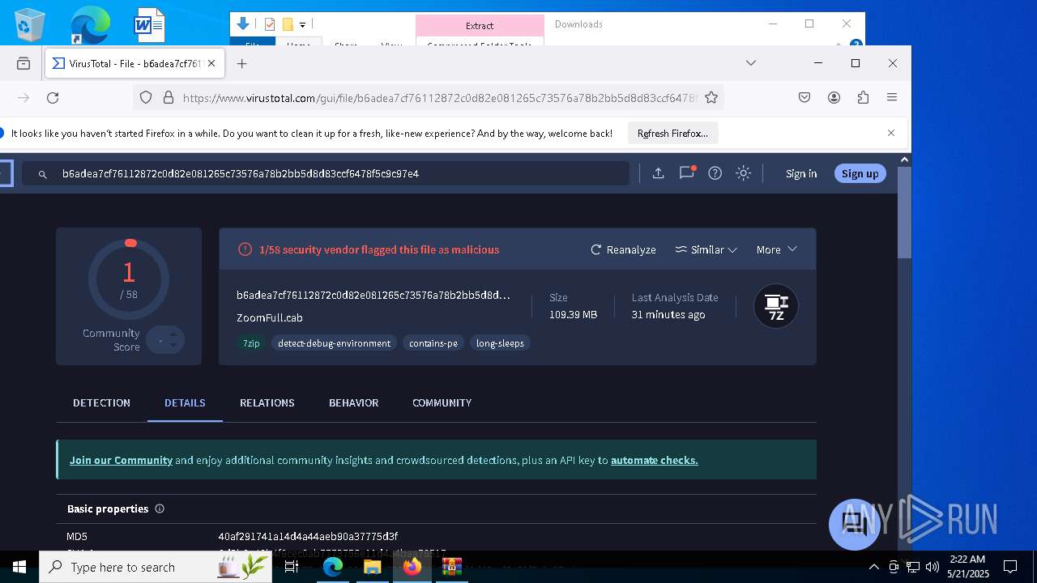Click the Windows taskbar search box
This screenshot has width=1037, height=583.
click(157, 567)
